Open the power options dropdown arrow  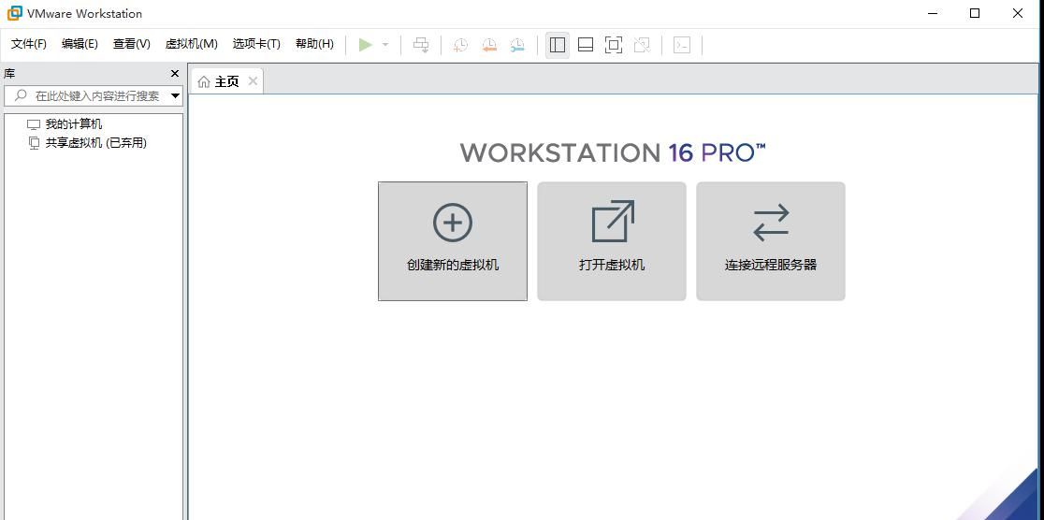click(x=384, y=45)
